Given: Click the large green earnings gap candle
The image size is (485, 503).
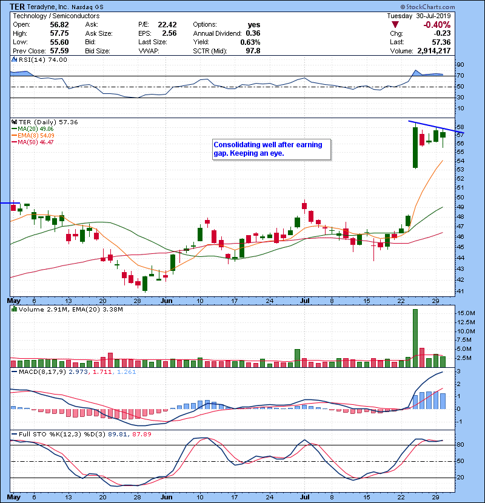Looking at the screenshot, I should [x=415, y=147].
